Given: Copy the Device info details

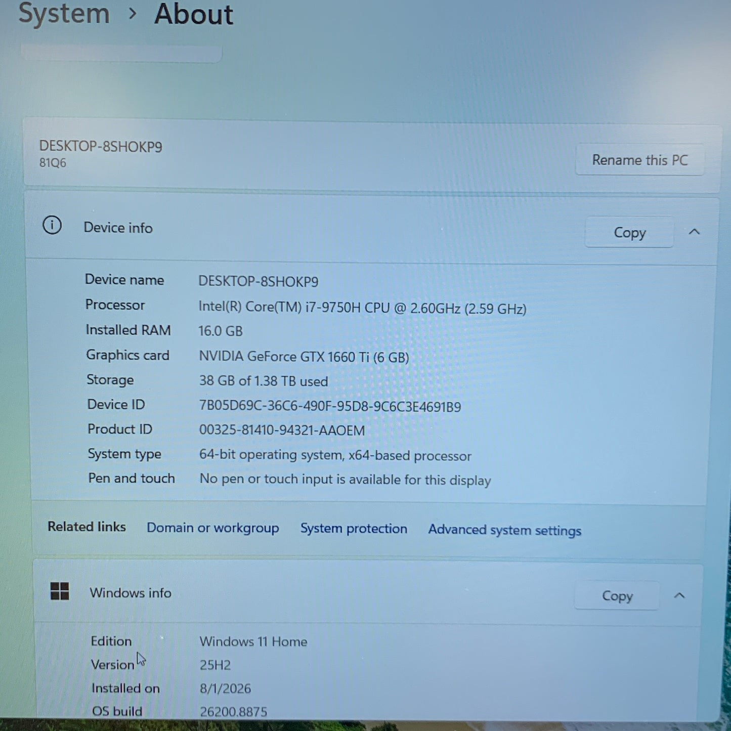Looking at the screenshot, I should click(x=629, y=232).
